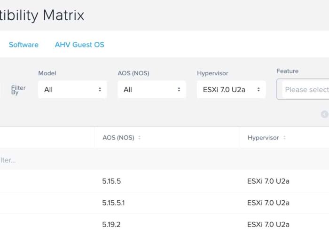Click the Feature 'Please select' field

[305, 89]
